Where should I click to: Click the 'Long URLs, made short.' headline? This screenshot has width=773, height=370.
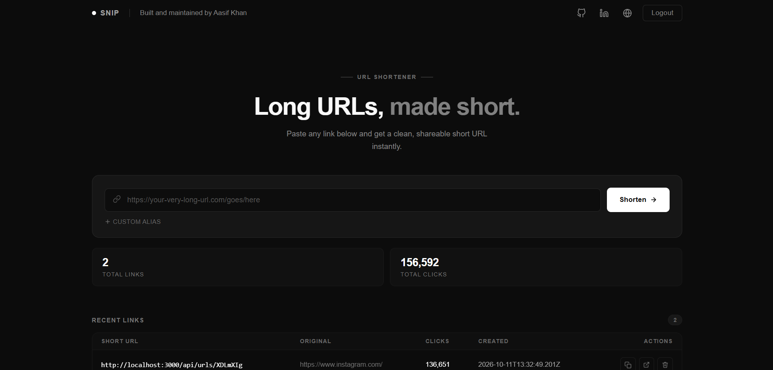click(387, 107)
